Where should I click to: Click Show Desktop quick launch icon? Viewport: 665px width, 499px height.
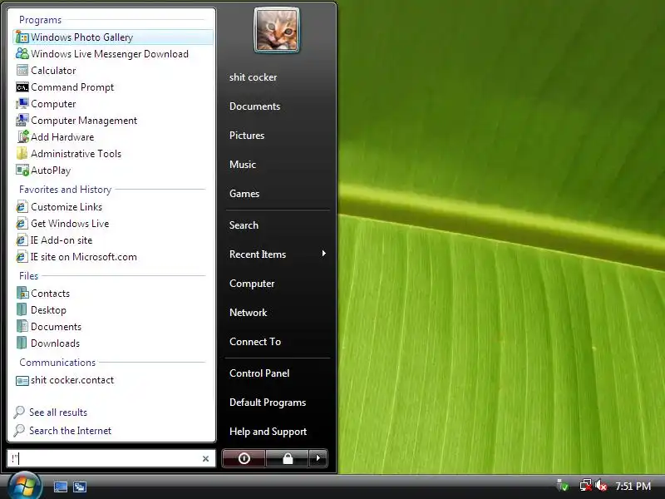coord(60,487)
